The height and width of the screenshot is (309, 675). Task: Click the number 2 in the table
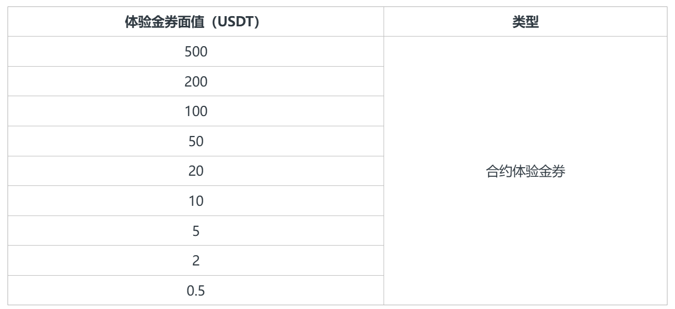tap(196, 261)
